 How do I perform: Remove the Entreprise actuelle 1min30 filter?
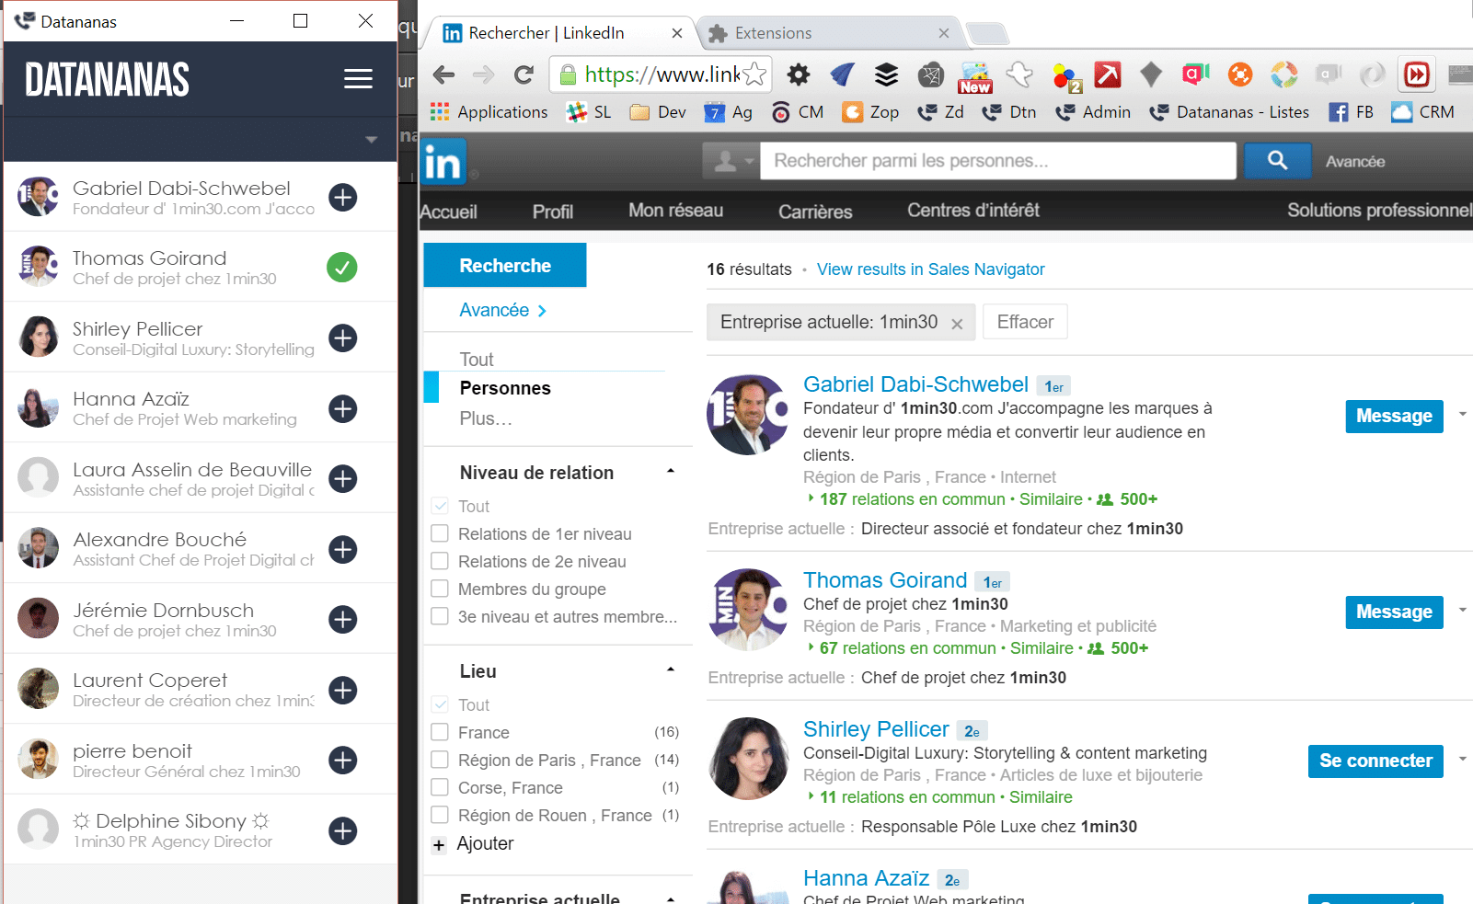(x=957, y=324)
